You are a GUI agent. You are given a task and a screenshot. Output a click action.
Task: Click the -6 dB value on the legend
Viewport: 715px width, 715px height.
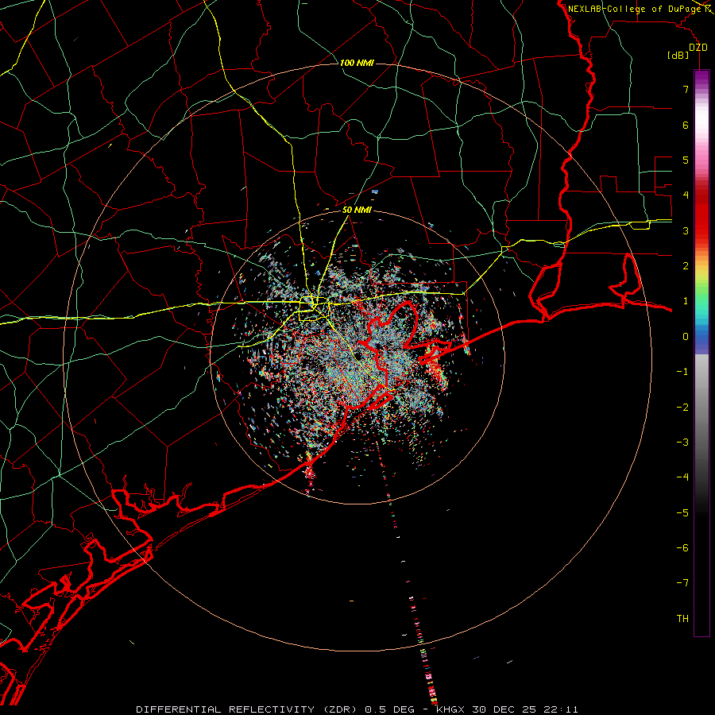coord(682,547)
